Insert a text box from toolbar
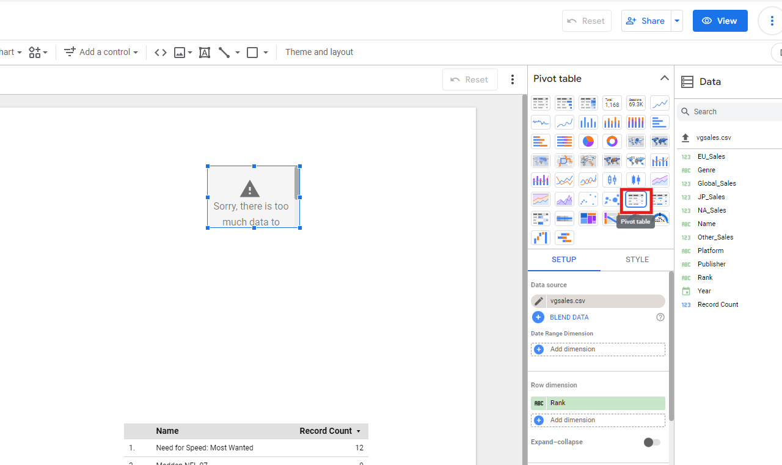The height and width of the screenshot is (465, 782). click(x=205, y=53)
